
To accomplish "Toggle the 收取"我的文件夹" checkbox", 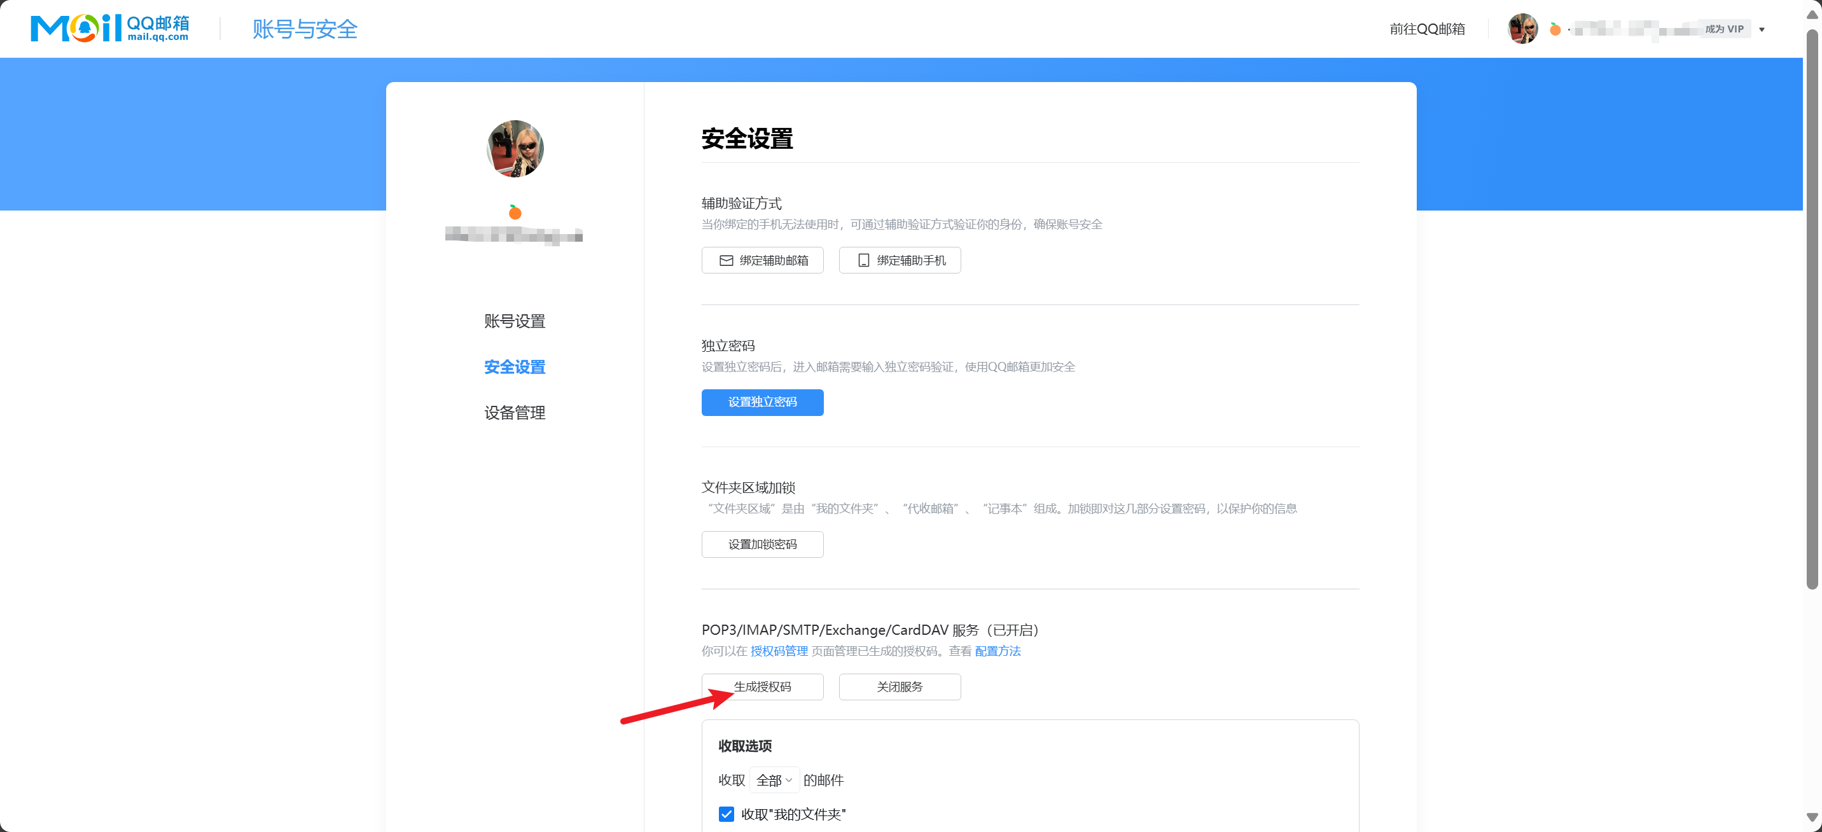I will coord(726,814).
